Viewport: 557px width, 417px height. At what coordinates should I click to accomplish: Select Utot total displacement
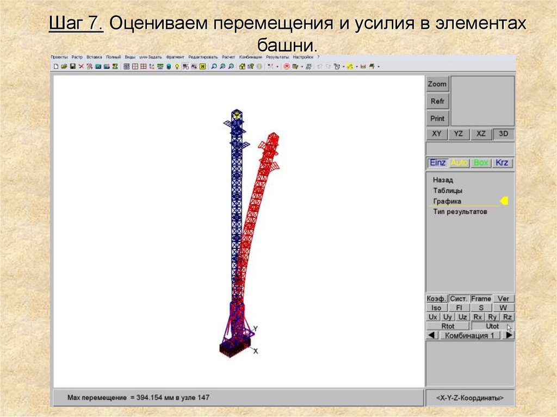[492, 326]
